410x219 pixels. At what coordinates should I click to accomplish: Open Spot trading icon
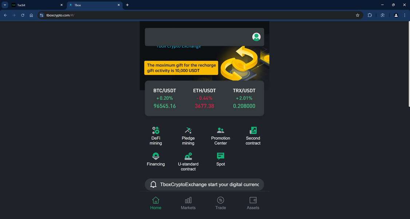coord(220,156)
